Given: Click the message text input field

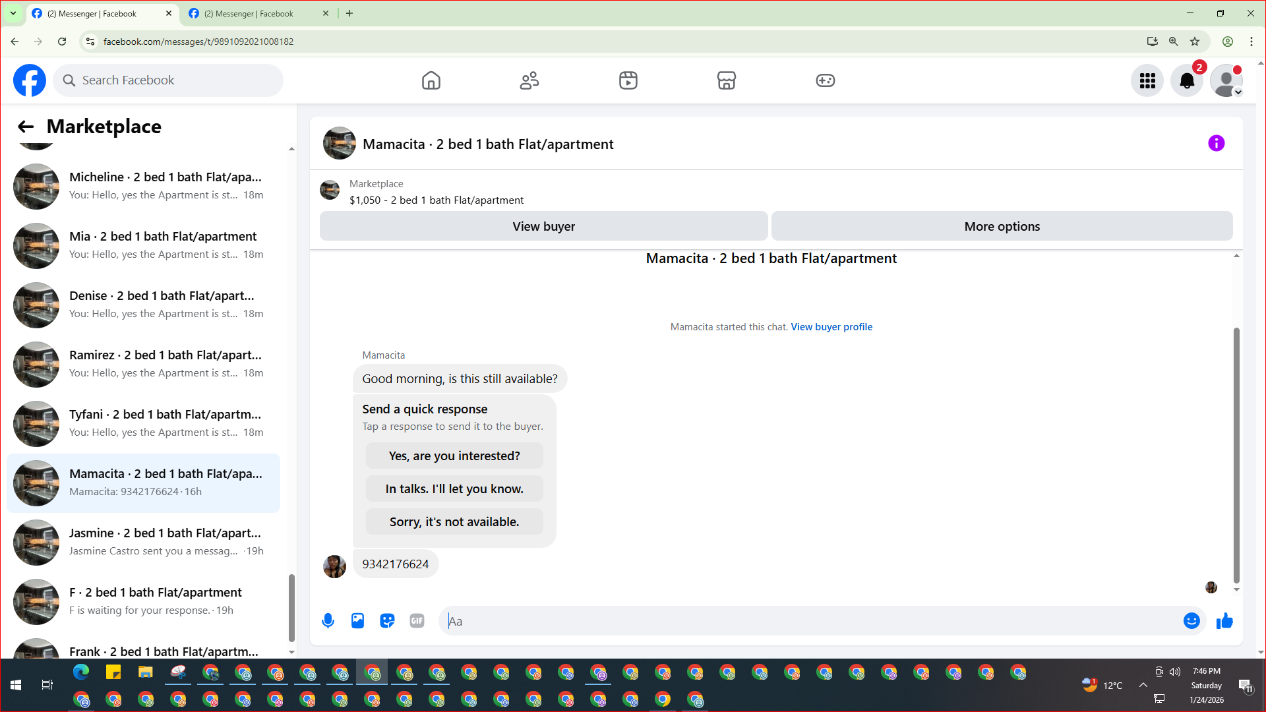Looking at the screenshot, I should 811,621.
